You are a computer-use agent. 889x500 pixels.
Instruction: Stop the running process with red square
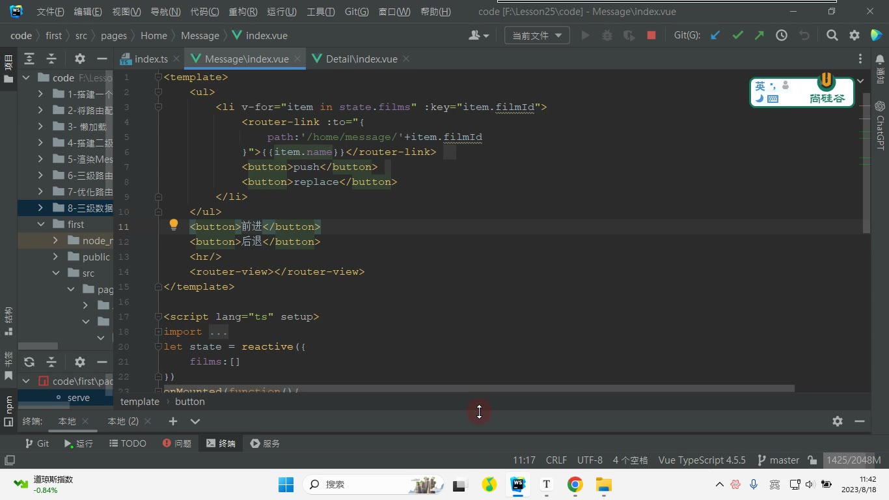(651, 36)
